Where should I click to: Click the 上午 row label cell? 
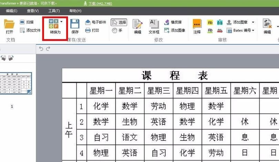(x=69, y=130)
